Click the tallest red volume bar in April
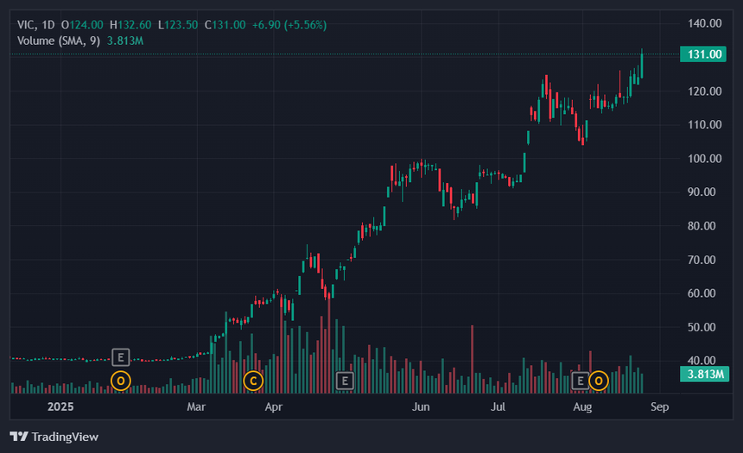Image resolution: width=743 pixels, height=453 pixels. (329, 345)
